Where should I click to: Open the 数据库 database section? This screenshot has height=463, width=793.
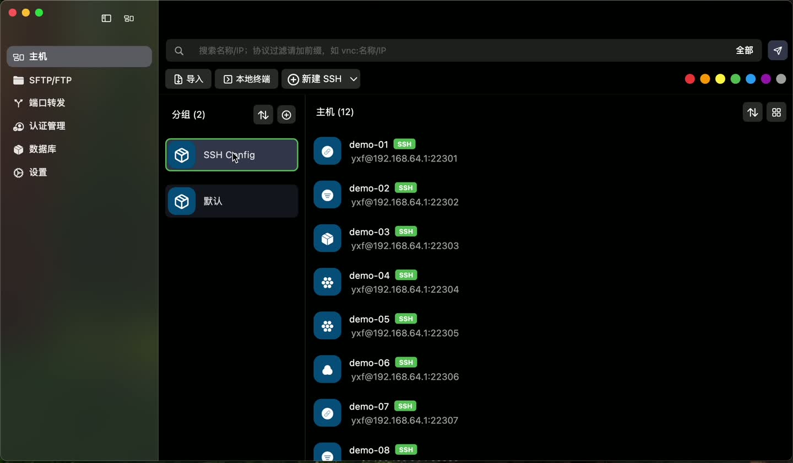click(x=79, y=149)
